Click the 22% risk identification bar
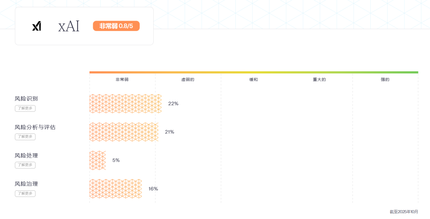430x219 pixels. 125,104
